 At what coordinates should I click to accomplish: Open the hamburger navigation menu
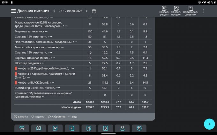click(x=13, y=11)
